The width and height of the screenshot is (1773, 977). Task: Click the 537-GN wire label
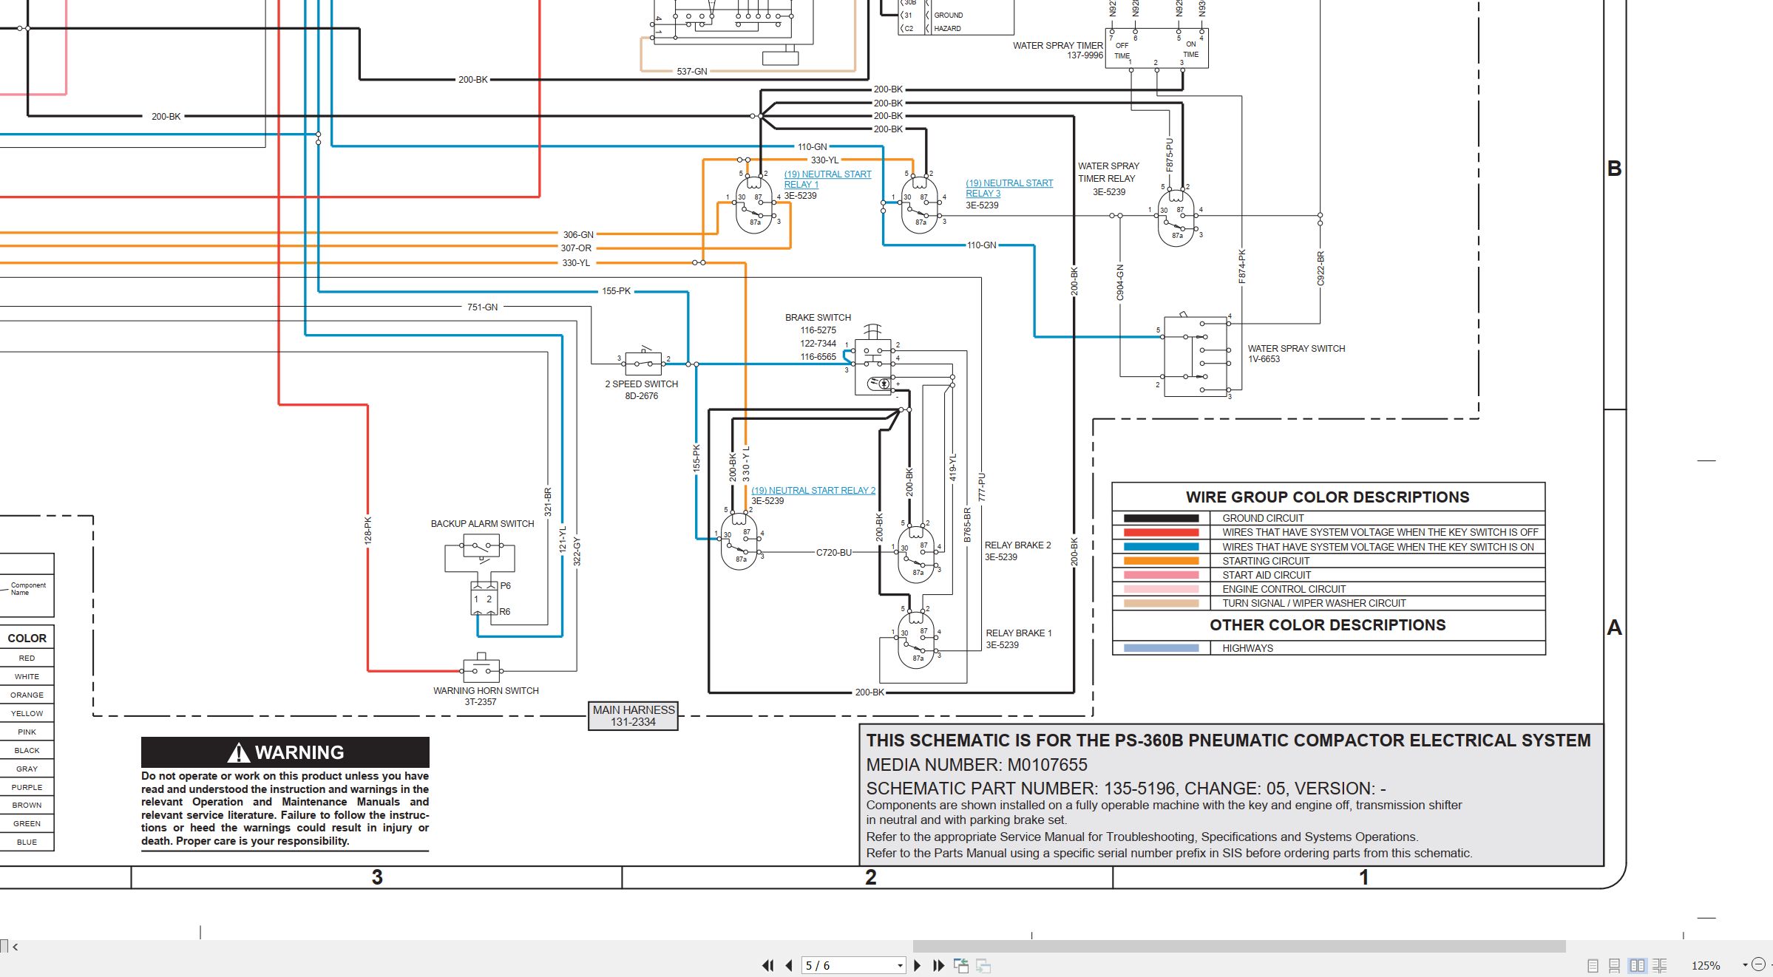pyautogui.click(x=692, y=72)
